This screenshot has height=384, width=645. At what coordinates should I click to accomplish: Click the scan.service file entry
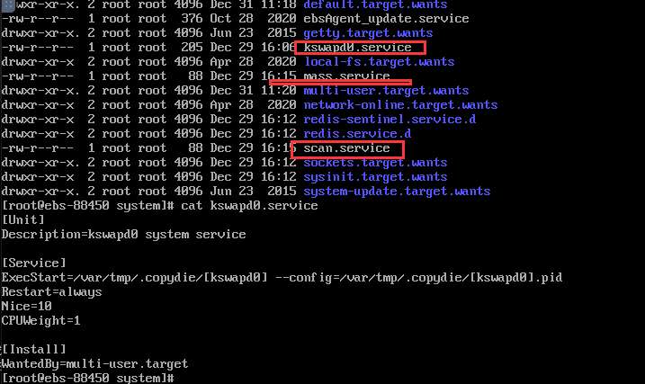(346, 147)
